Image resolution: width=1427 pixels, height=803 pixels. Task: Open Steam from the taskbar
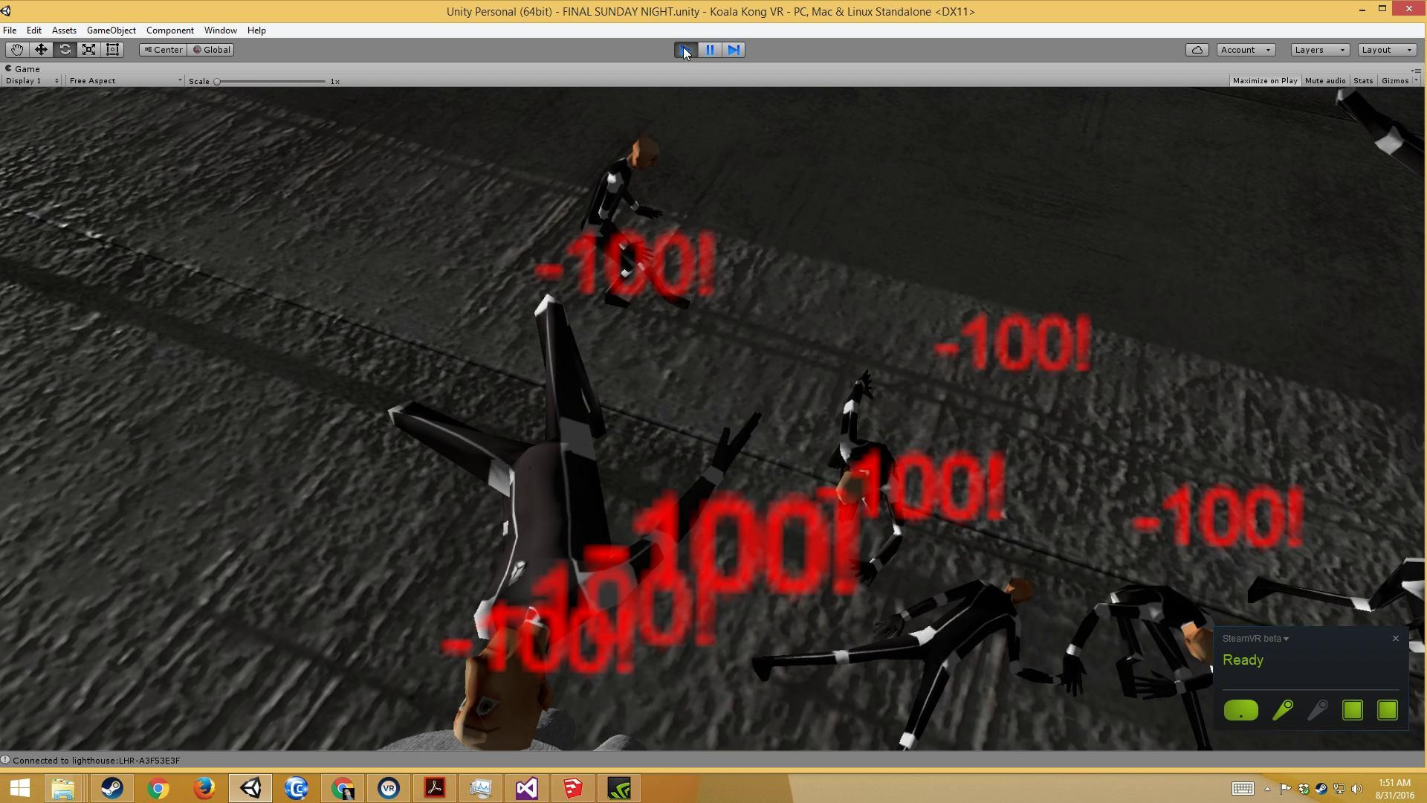point(112,788)
